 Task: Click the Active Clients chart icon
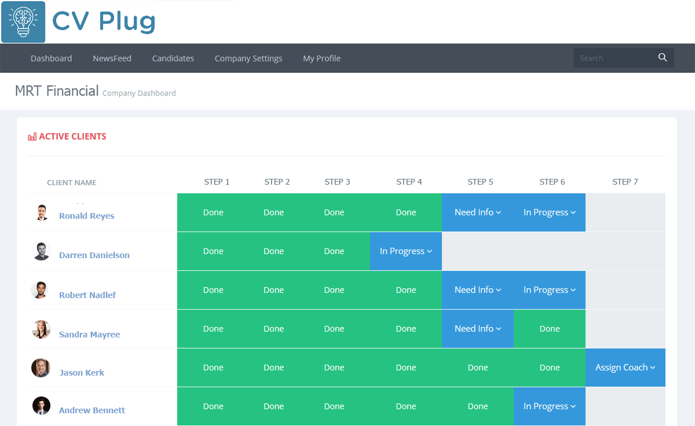[32, 137]
